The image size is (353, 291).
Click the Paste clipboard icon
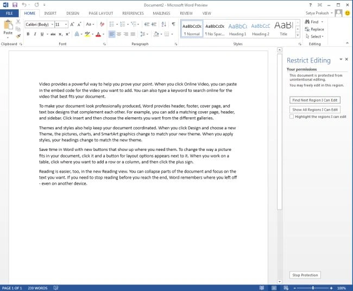[x=8, y=25]
